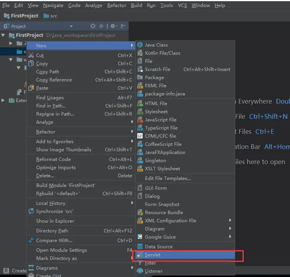Click the CoffeeScript File icon

coord(140,144)
